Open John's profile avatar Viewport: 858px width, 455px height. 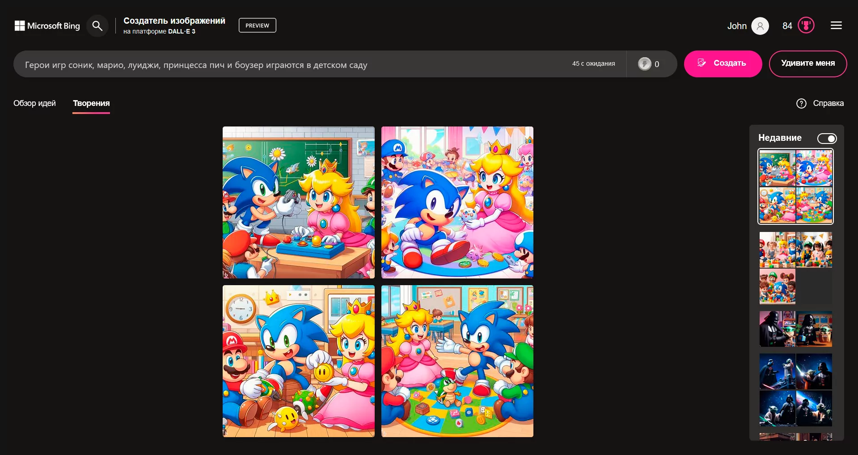coord(760,26)
